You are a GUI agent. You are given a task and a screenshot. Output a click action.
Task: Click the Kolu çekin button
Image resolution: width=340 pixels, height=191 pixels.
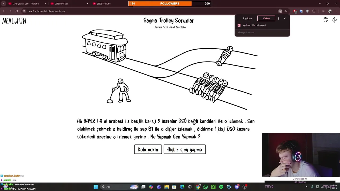click(x=148, y=149)
